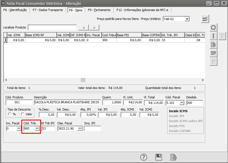Switch to F9 - Fechamento tab
Image resolution: width=228 pixels, height=163 pixels.
(99, 10)
